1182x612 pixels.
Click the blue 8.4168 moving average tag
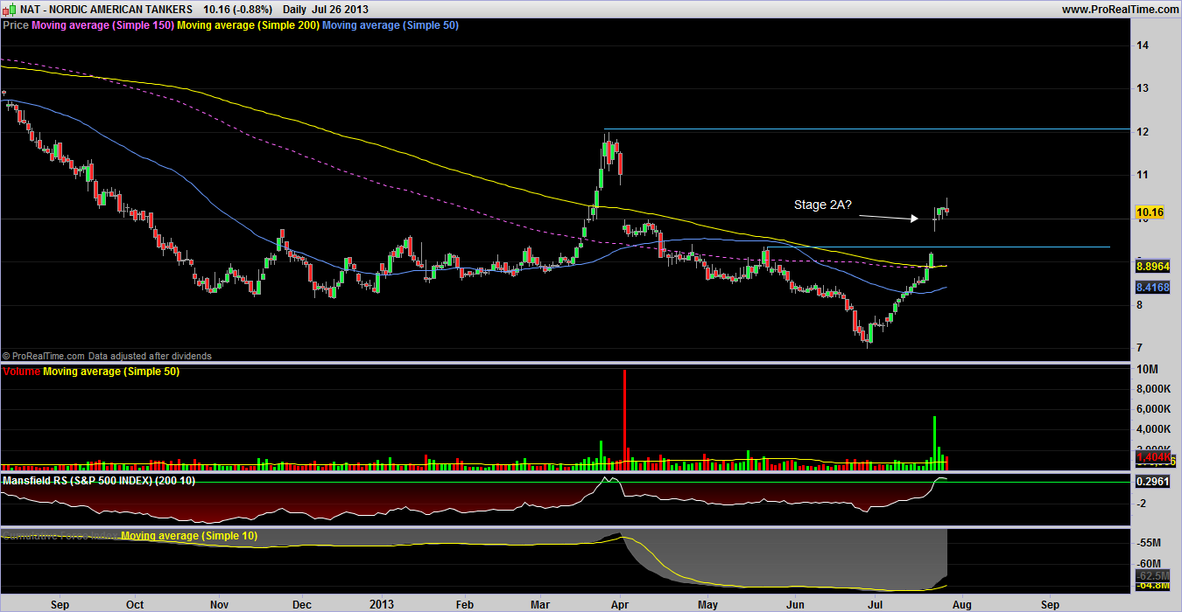tap(1152, 287)
